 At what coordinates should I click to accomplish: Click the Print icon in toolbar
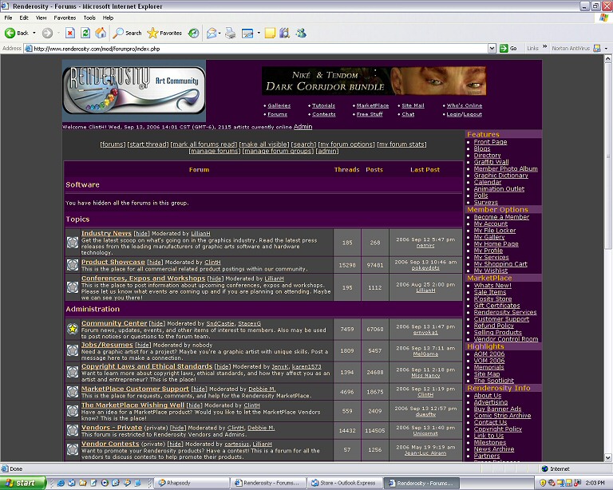(x=231, y=33)
